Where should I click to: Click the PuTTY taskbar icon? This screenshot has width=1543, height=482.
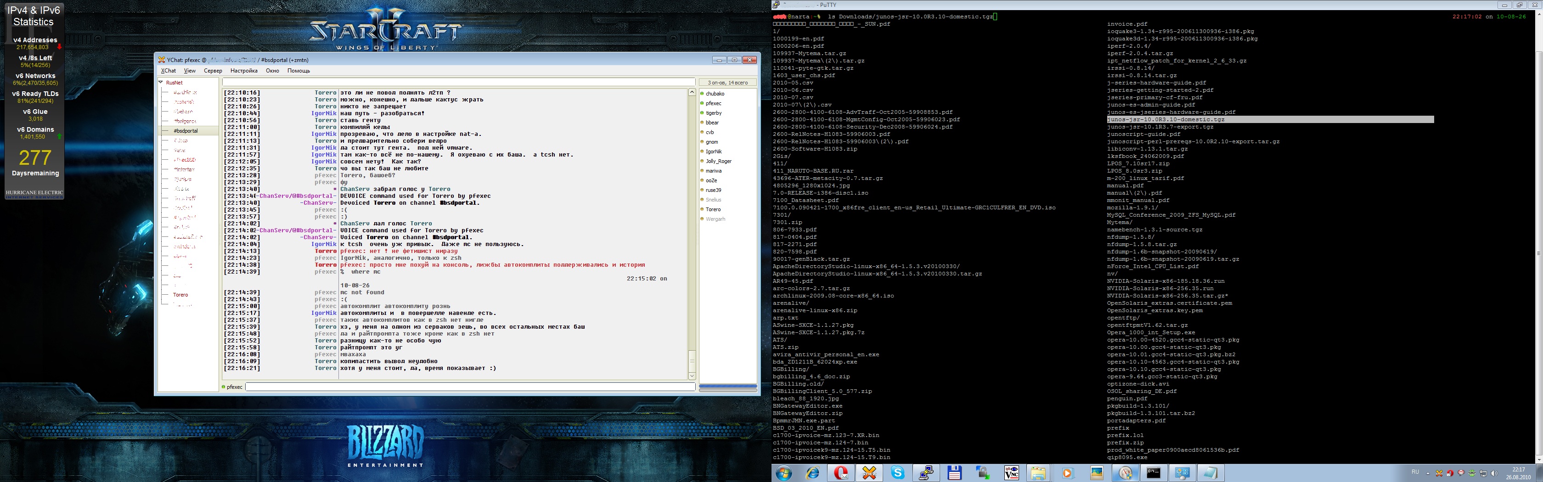[x=926, y=473]
